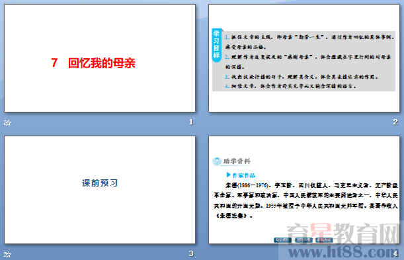
Task: Click the animation star icon under slide 1
Action: point(7,123)
